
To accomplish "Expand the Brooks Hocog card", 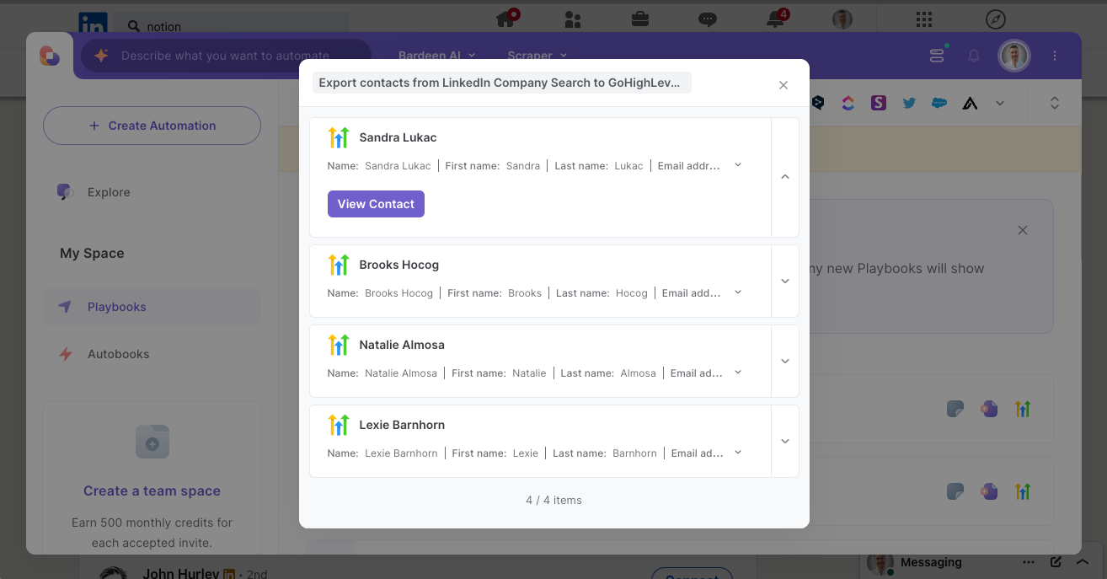I will pyautogui.click(x=785, y=281).
